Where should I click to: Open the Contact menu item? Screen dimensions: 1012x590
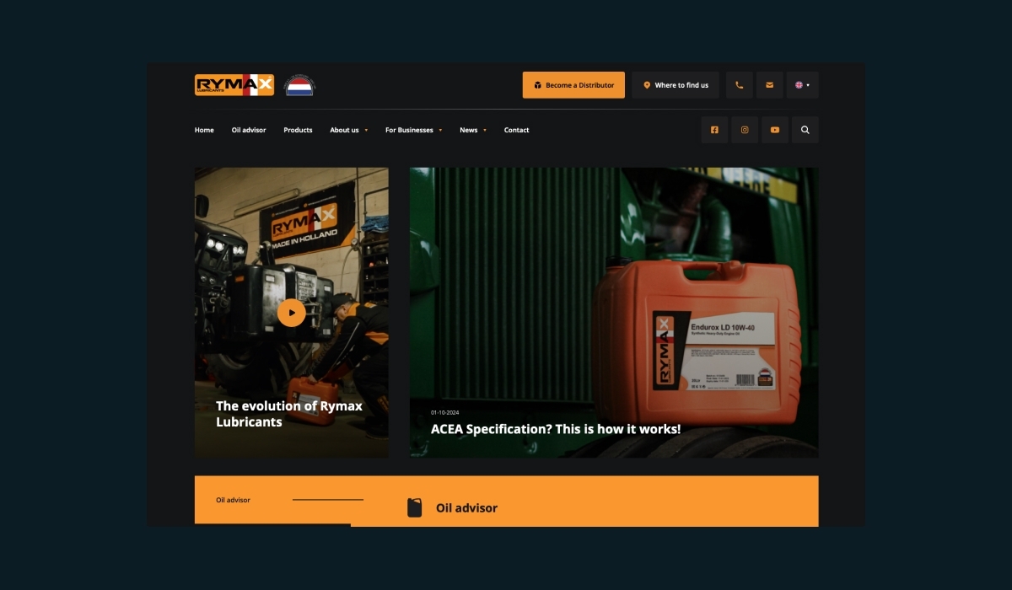tap(517, 130)
